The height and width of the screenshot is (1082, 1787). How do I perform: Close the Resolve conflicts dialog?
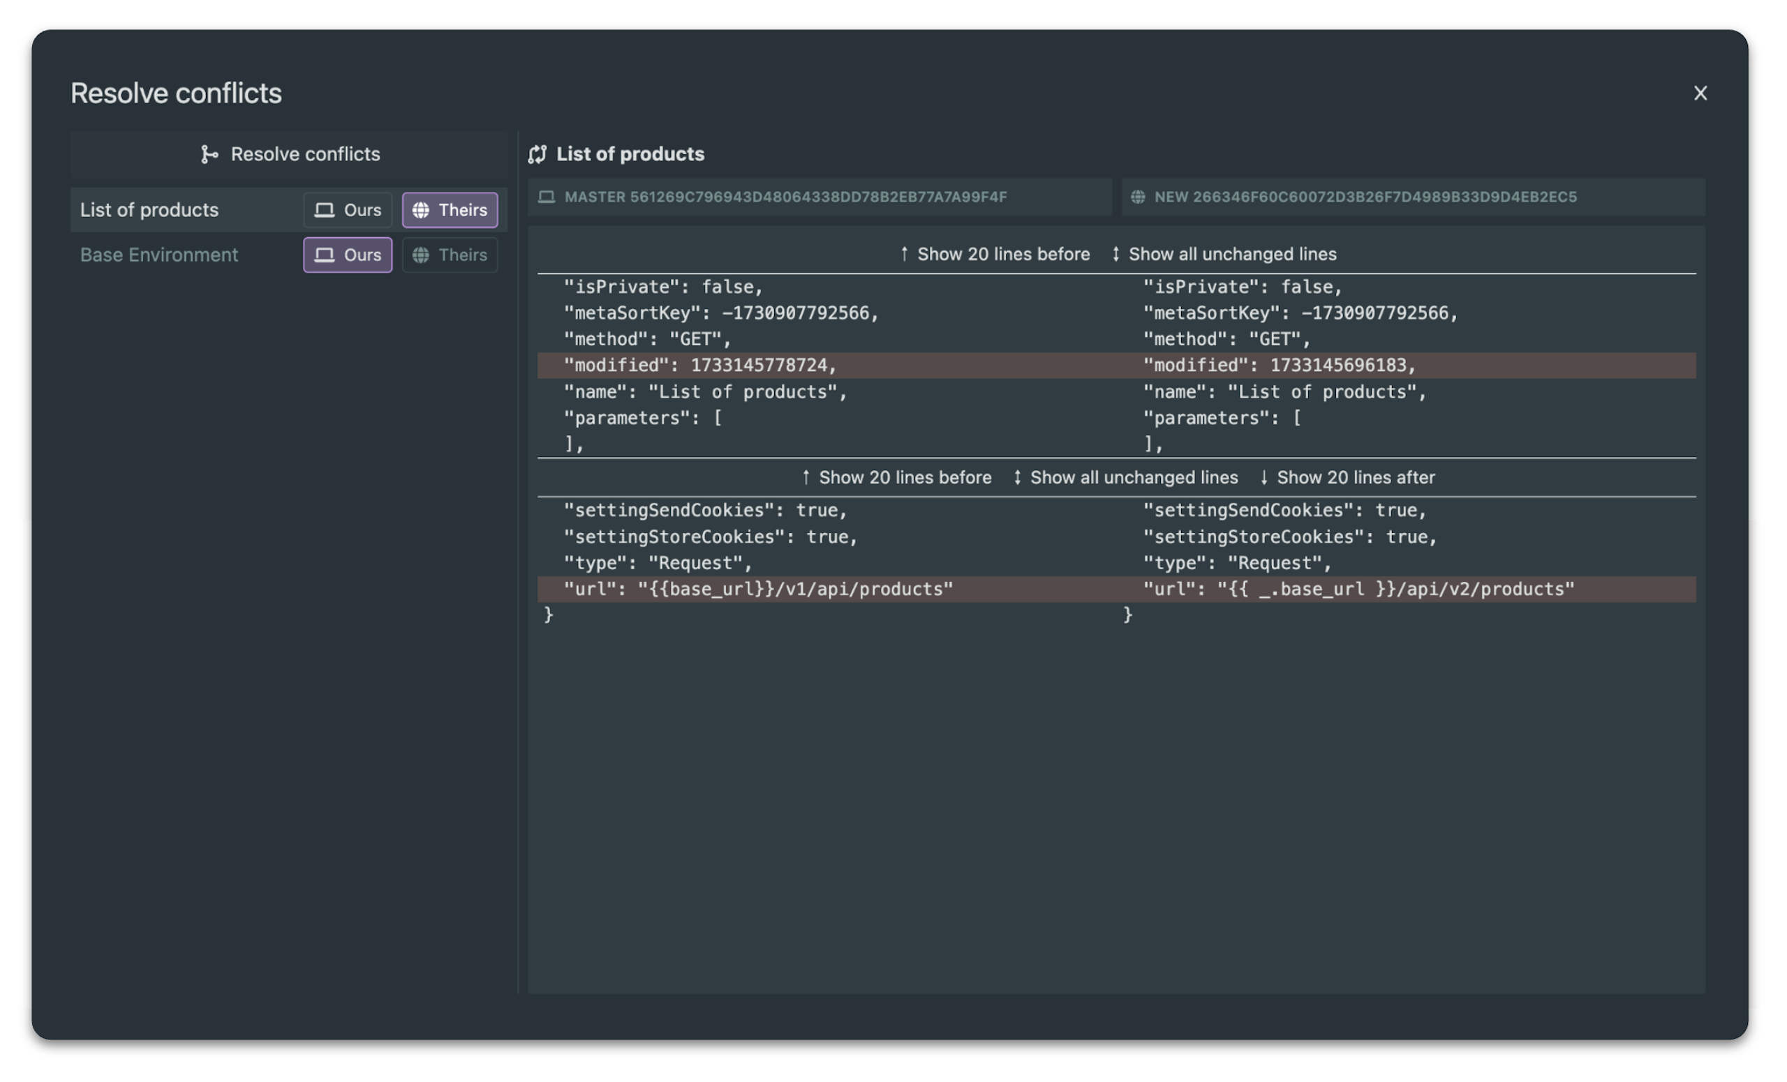[1700, 93]
